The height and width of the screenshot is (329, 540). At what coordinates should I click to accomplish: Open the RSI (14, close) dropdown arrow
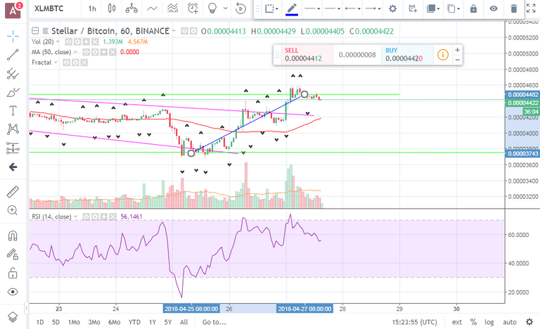point(75,217)
